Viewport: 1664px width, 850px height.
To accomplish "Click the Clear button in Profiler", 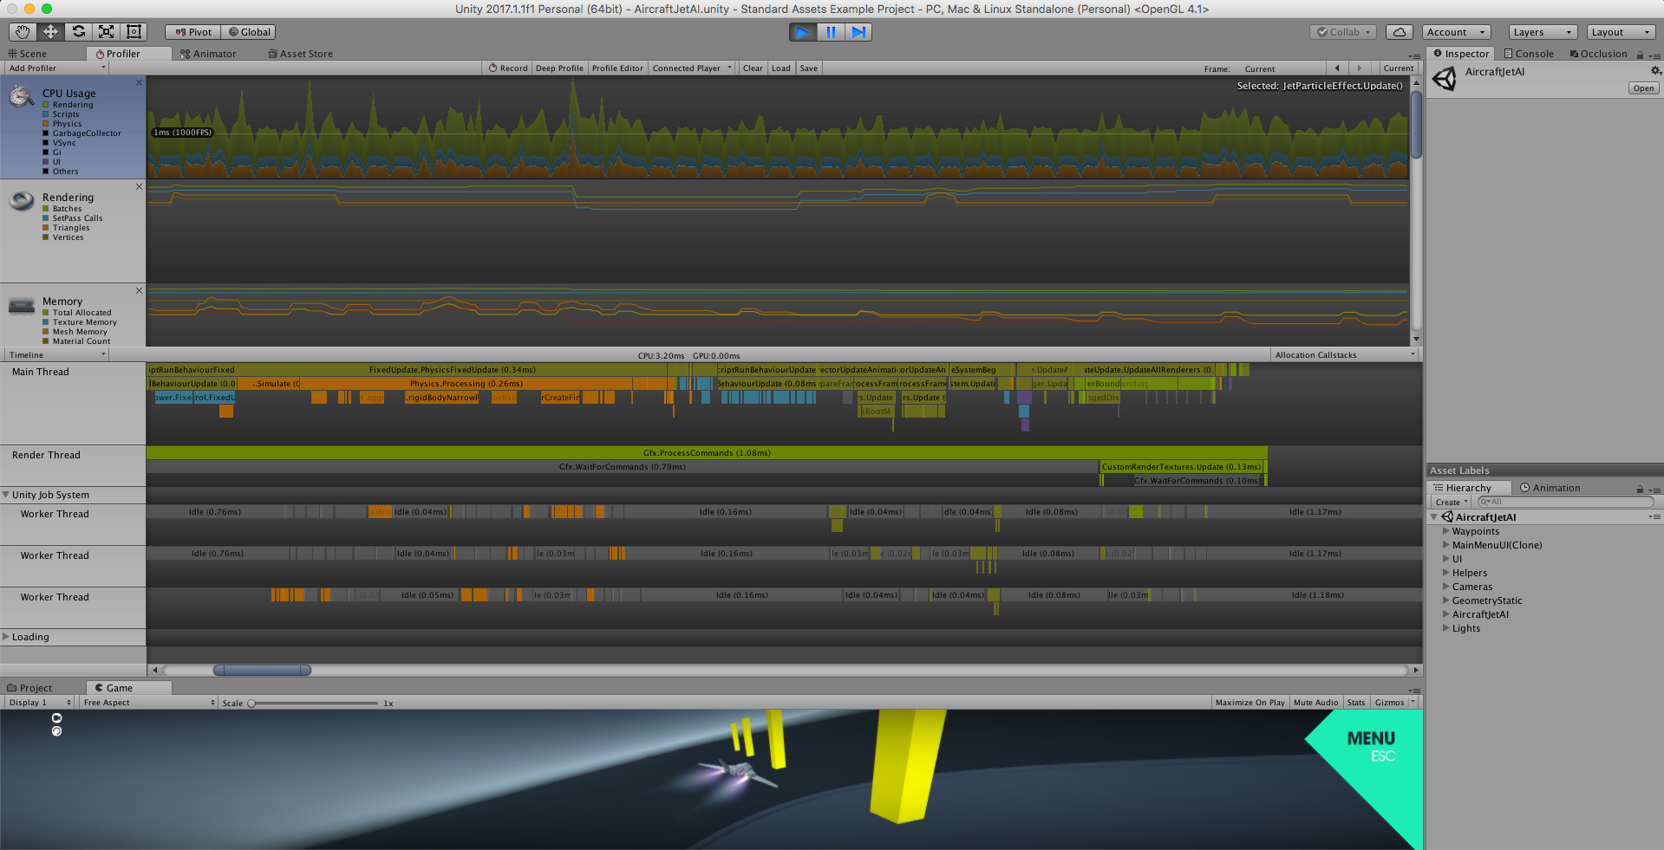I will (x=753, y=68).
